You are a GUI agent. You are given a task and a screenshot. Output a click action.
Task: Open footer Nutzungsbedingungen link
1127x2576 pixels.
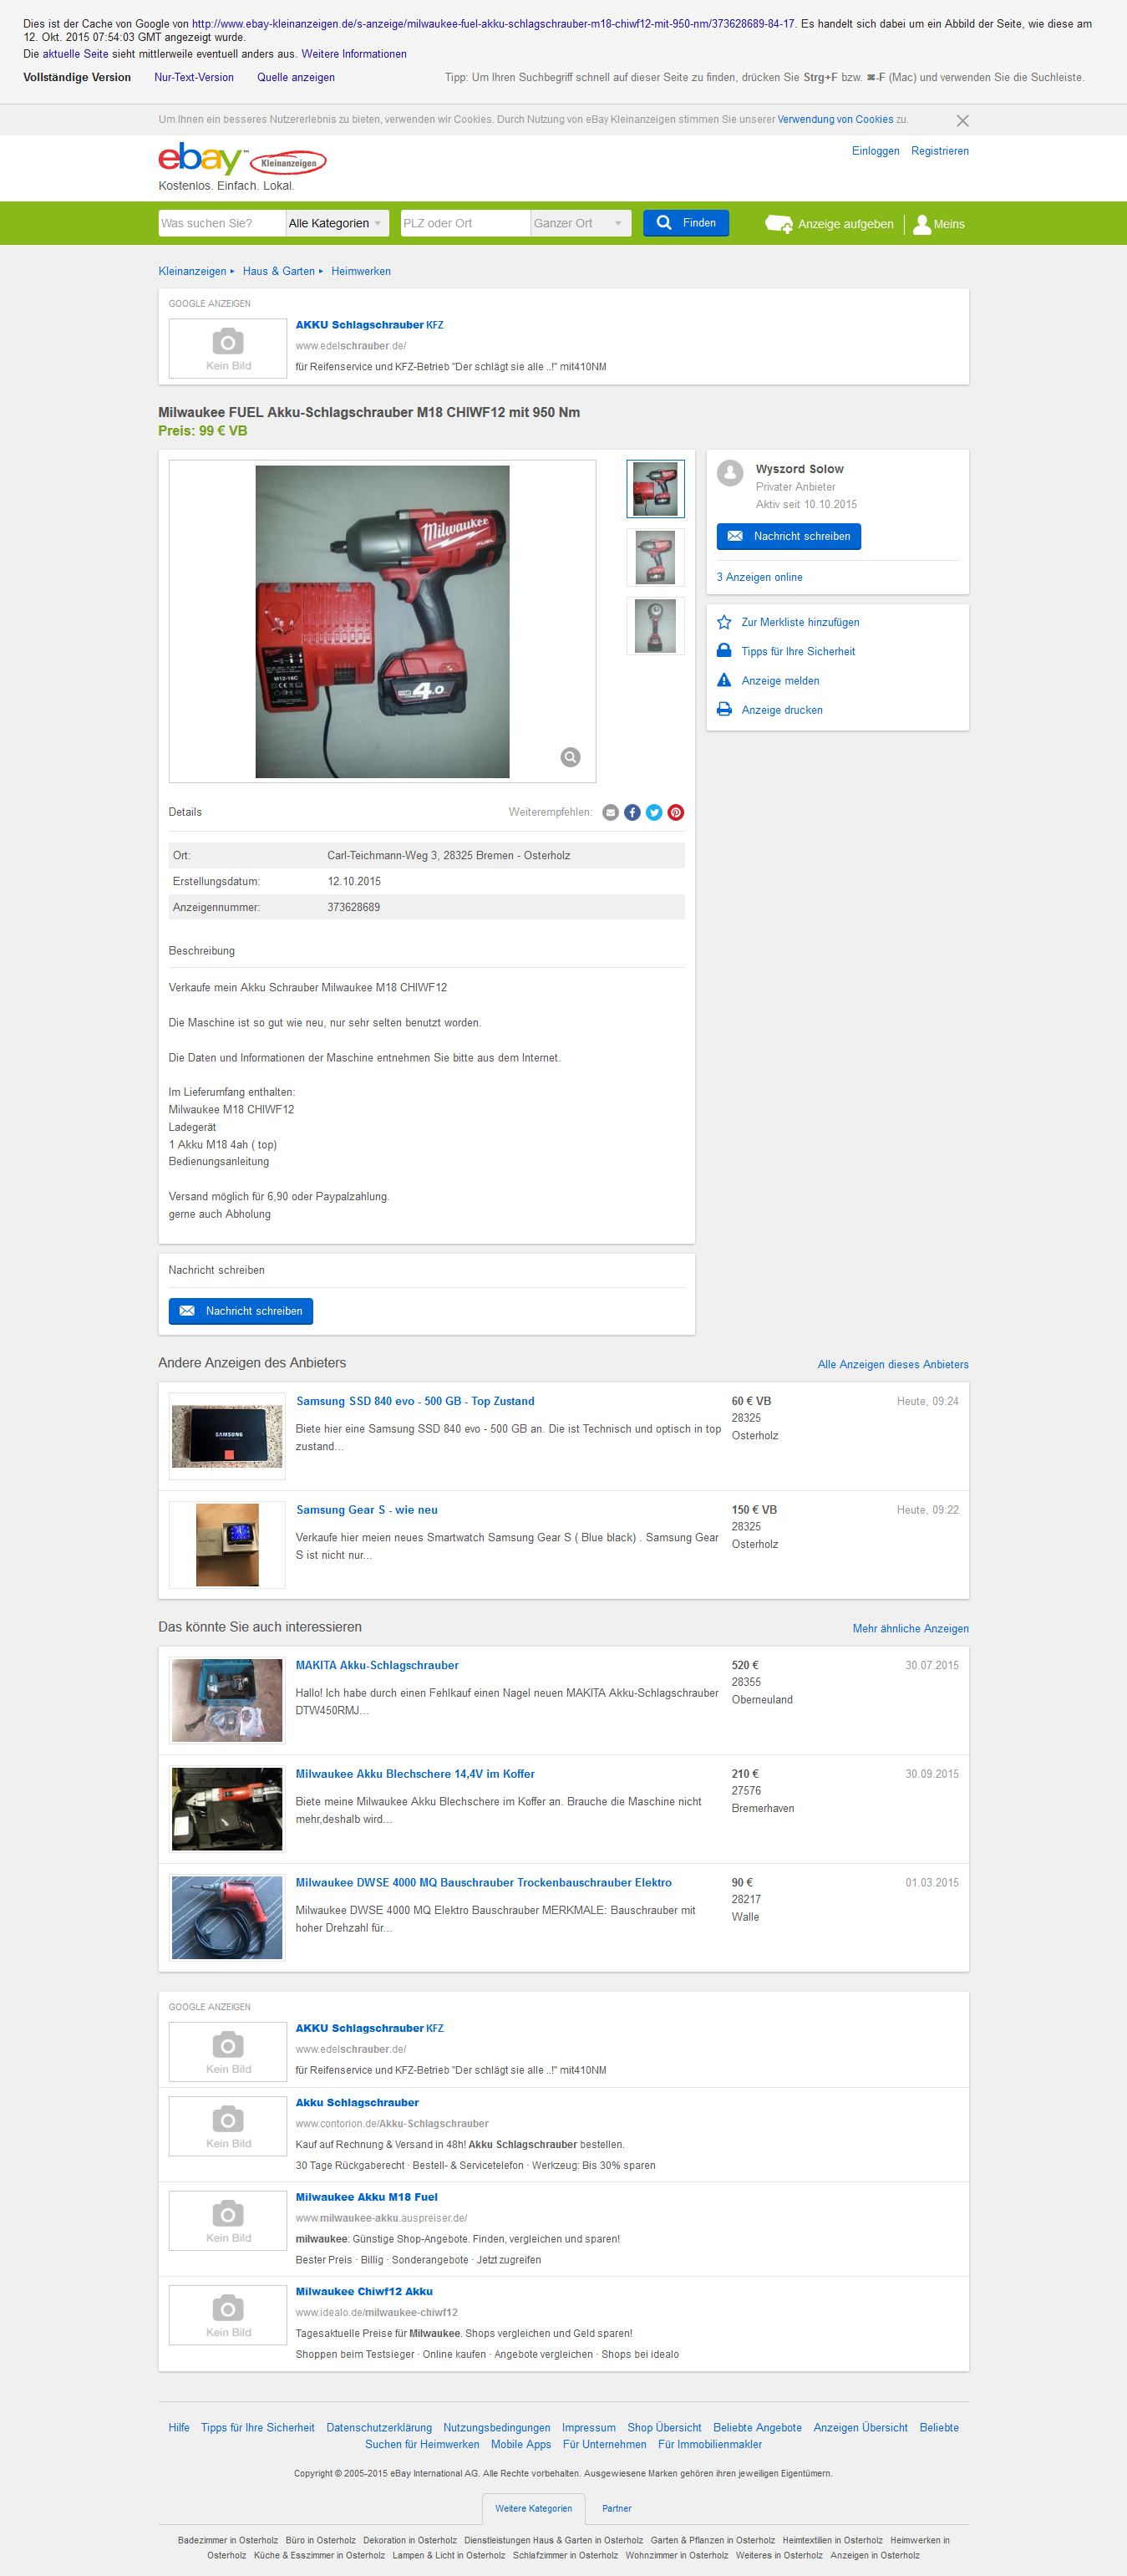click(x=496, y=2427)
